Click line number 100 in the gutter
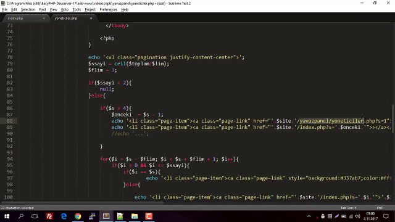 pos(8,197)
